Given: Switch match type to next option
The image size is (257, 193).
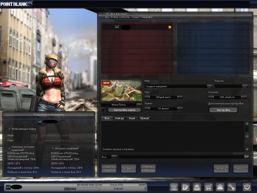Looking at the screenshot, I should click(x=180, y=97).
